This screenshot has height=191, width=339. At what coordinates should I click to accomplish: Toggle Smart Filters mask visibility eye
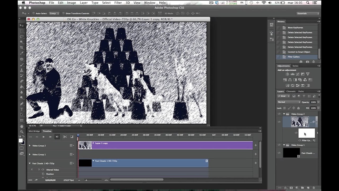tap(296, 133)
